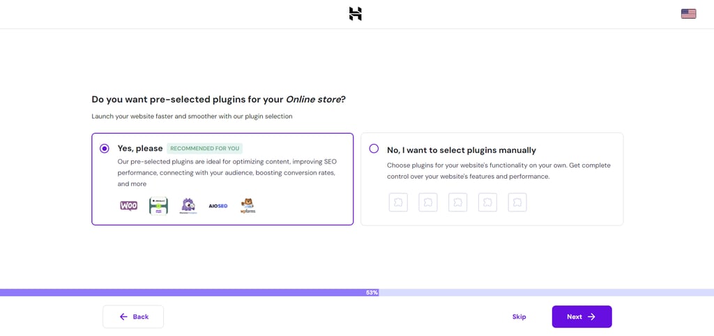Click the 'Our pre-selected plugins are ideal' description
Screen dimensions: 714x336
coord(227,173)
